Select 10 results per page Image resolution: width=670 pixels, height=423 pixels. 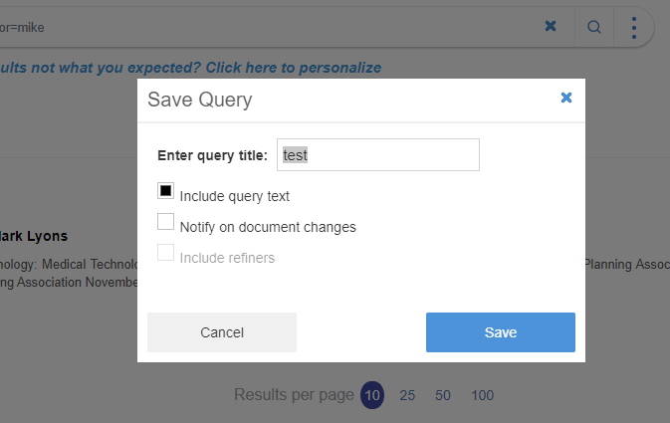pos(371,395)
